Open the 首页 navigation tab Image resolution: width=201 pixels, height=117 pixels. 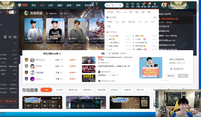[x=34, y=5]
